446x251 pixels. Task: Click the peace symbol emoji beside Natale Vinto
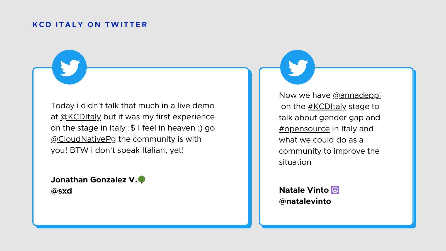335,190
